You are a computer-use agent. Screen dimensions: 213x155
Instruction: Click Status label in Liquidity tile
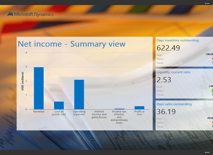(x=160, y=91)
